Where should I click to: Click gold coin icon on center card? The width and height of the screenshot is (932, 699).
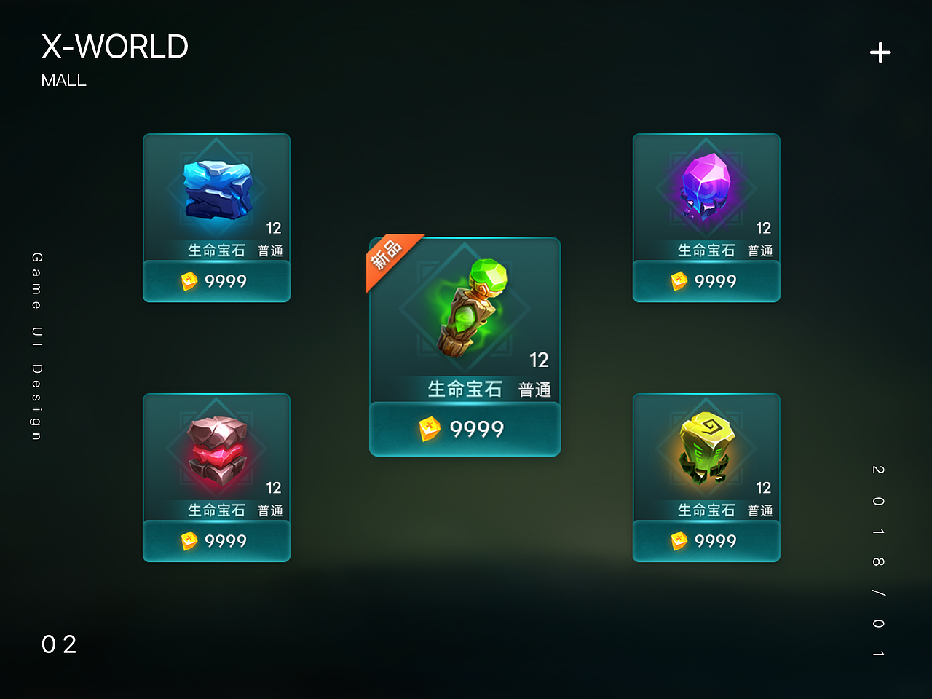[x=430, y=429]
